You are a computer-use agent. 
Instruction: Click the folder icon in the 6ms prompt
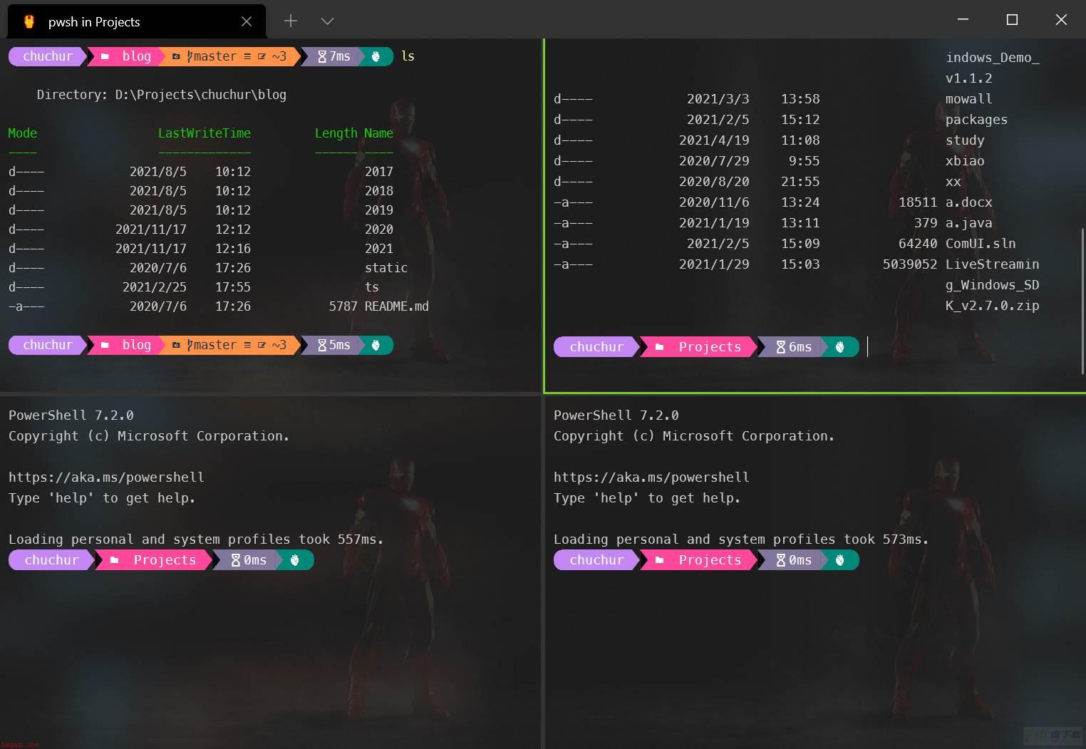[x=659, y=347]
